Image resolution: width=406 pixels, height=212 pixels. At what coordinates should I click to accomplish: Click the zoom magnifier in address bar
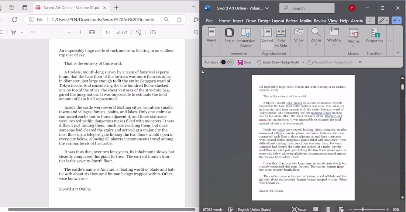[x=166, y=20]
